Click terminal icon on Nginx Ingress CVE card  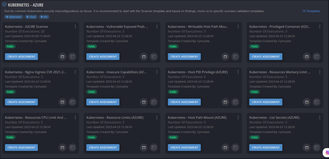point(73,102)
